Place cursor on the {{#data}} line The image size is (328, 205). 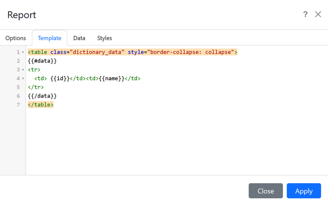42,61
